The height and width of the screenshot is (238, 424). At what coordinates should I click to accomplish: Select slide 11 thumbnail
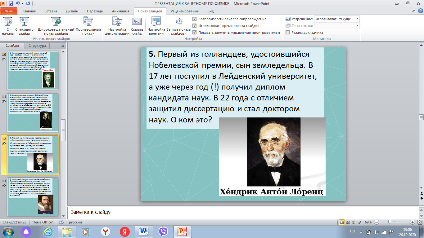[33, 112]
